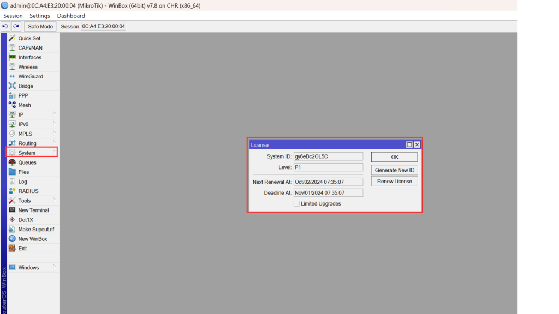Viewport: 559px width, 314px height.
Task: Expand the IP submenu arrow
Action: click(54, 114)
